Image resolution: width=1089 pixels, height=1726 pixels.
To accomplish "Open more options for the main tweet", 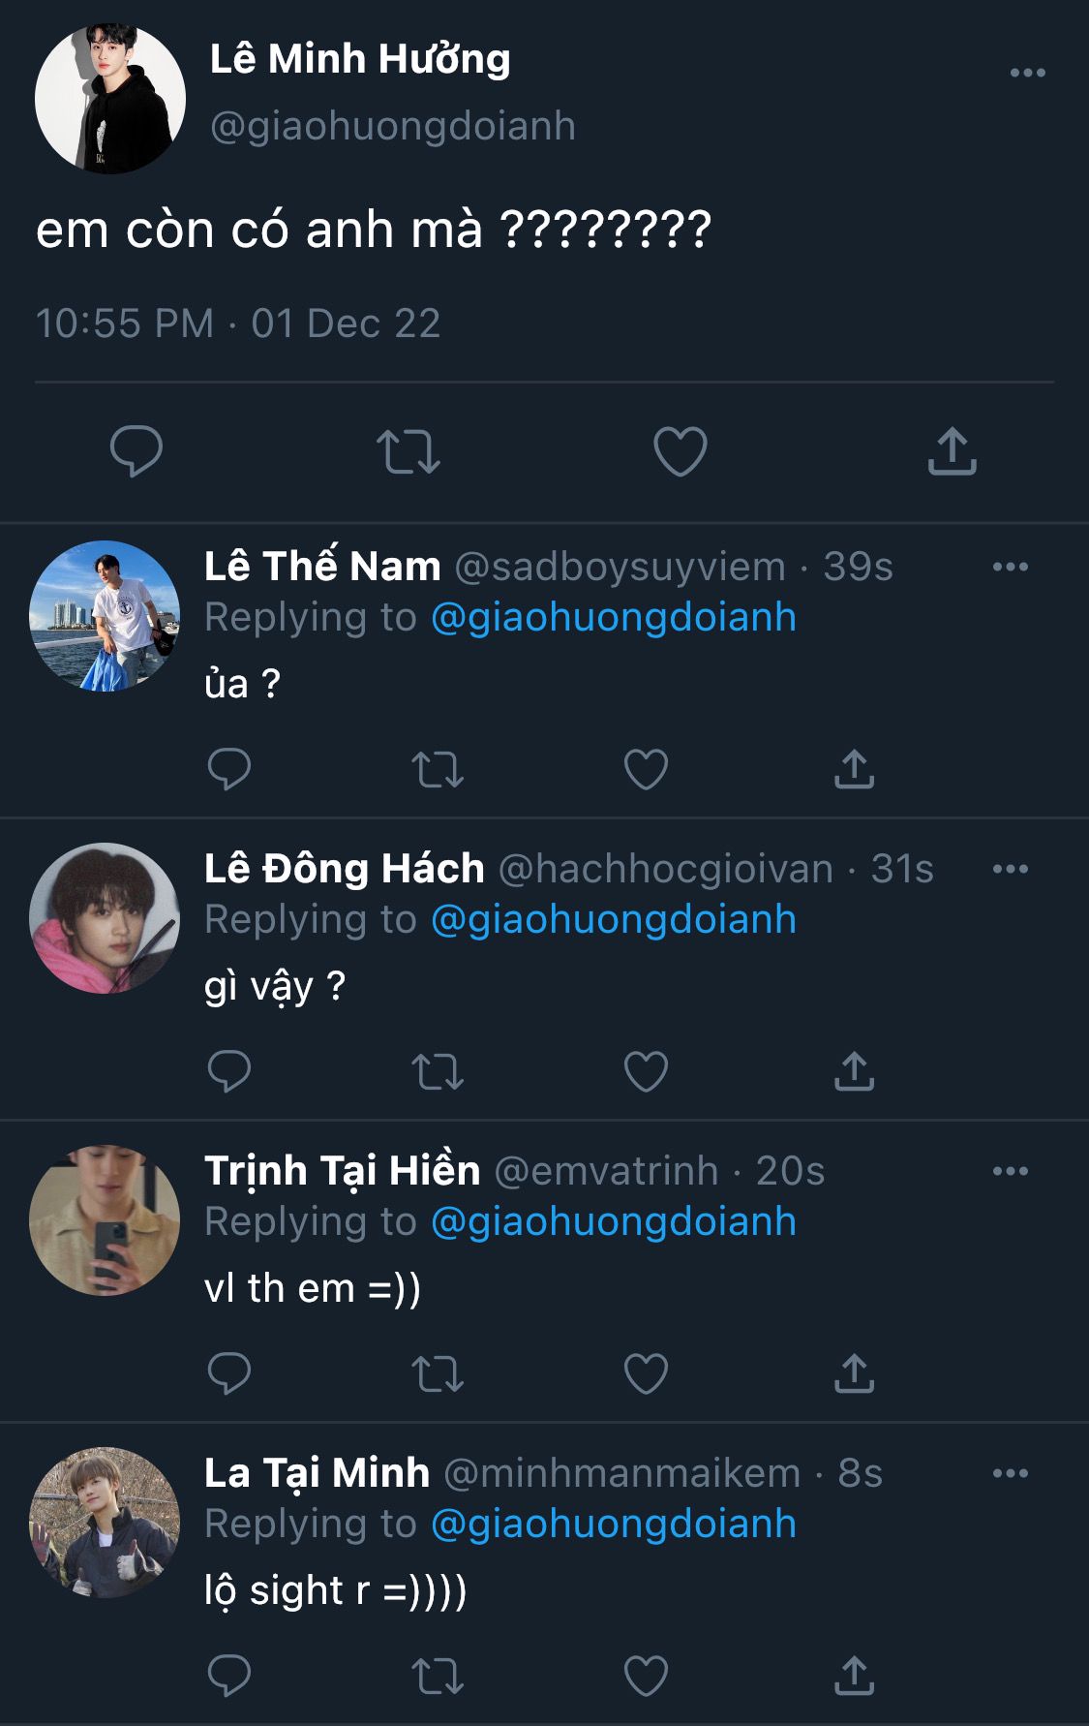I will point(1027,74).
